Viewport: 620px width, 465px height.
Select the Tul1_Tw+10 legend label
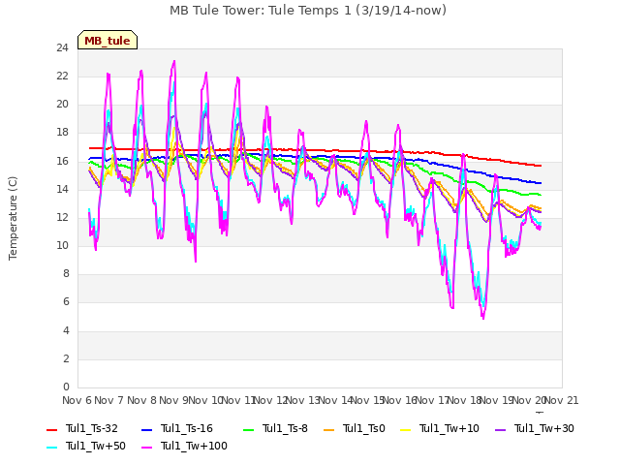click(449, 428)
